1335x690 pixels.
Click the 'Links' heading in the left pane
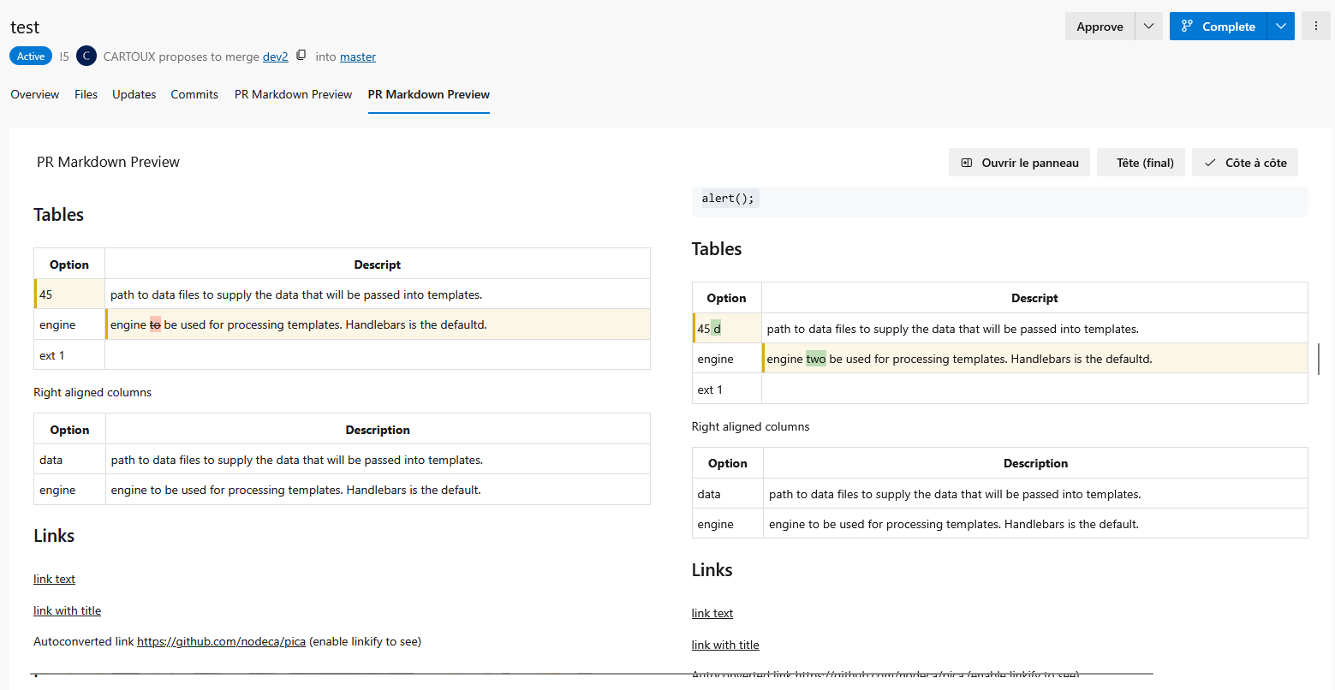pyautogui.click(x=54, y=536)
